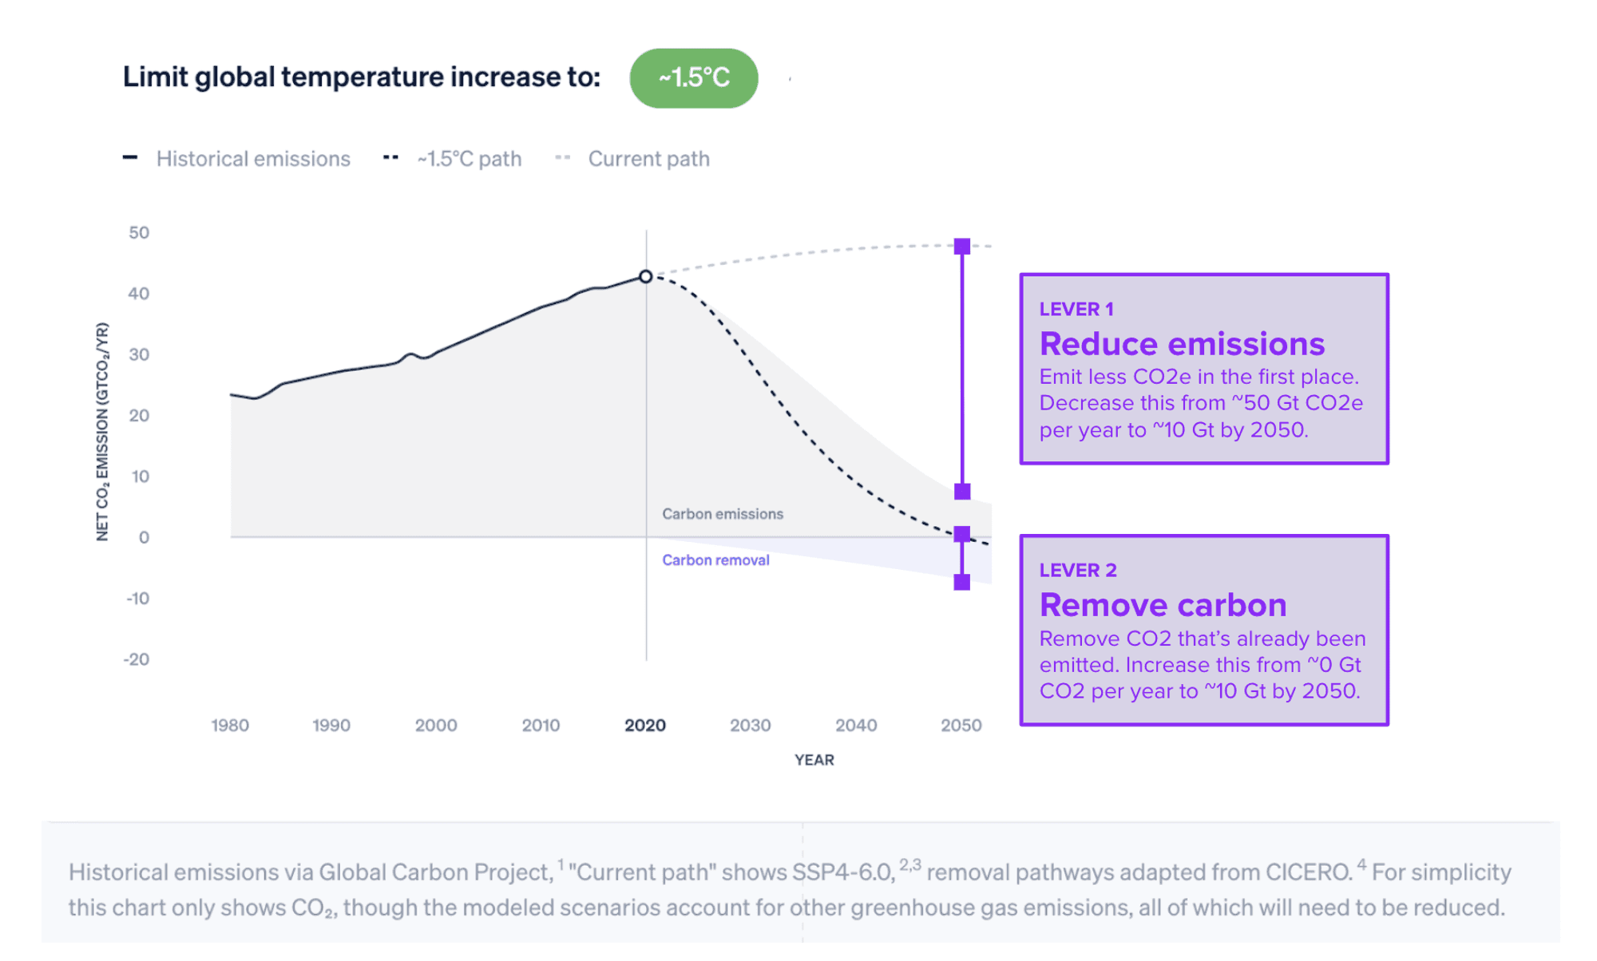Click the "Carbon removal" chart label

[715, 560]
